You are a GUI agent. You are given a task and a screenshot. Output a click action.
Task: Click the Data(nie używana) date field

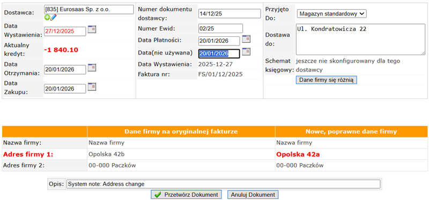[219, 54]
